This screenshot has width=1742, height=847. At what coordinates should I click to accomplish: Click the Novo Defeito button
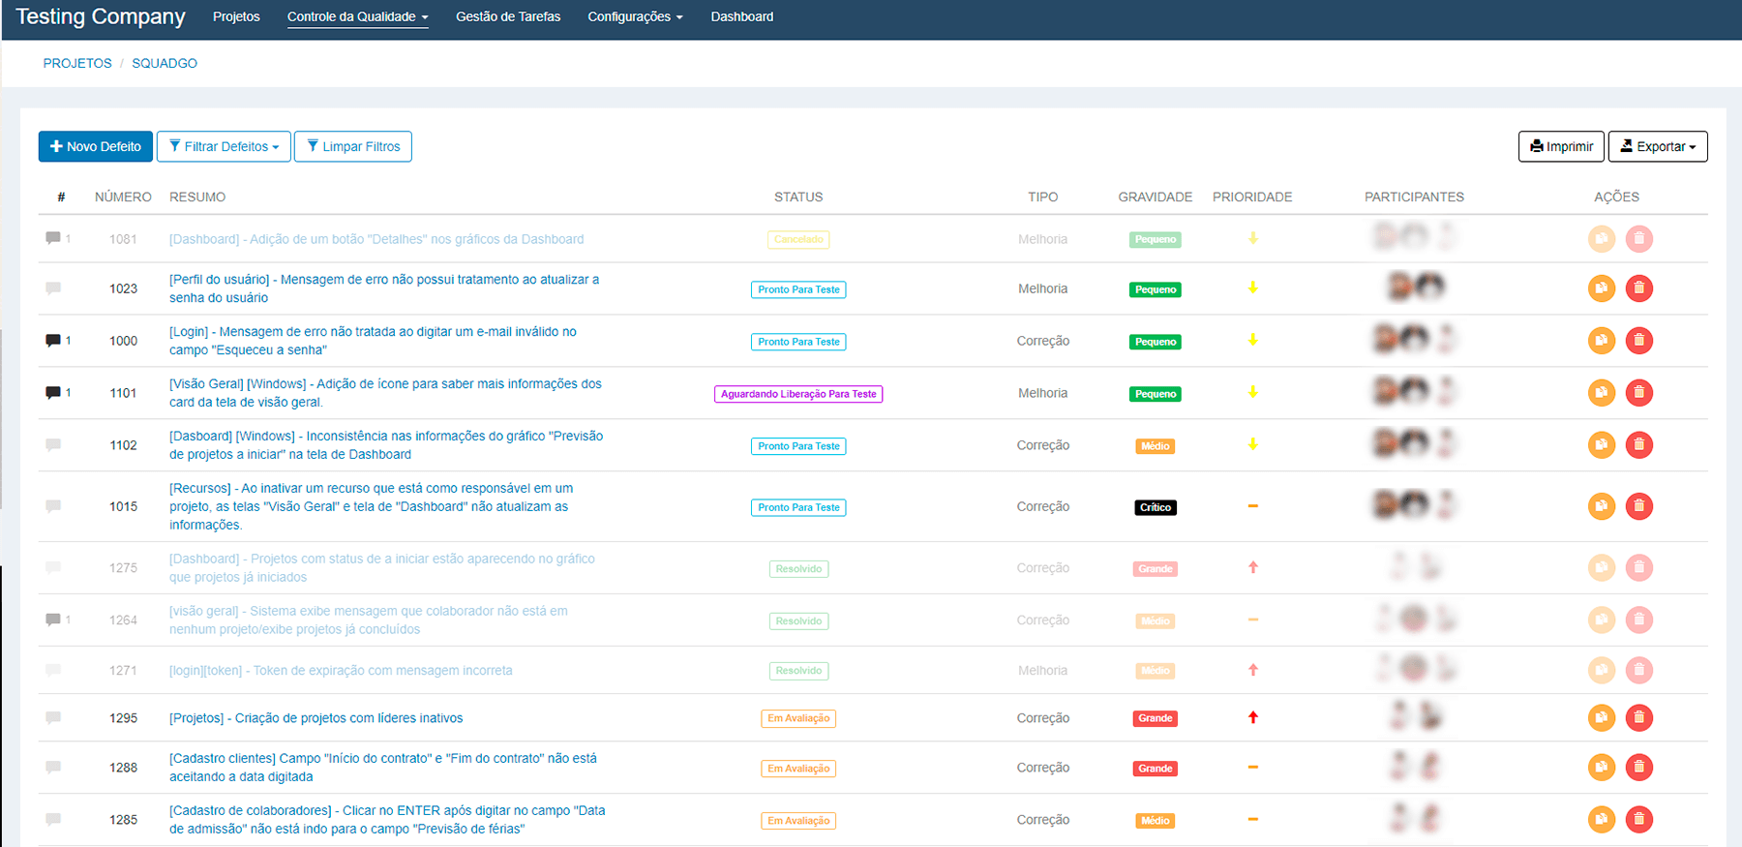click(96, 147)
